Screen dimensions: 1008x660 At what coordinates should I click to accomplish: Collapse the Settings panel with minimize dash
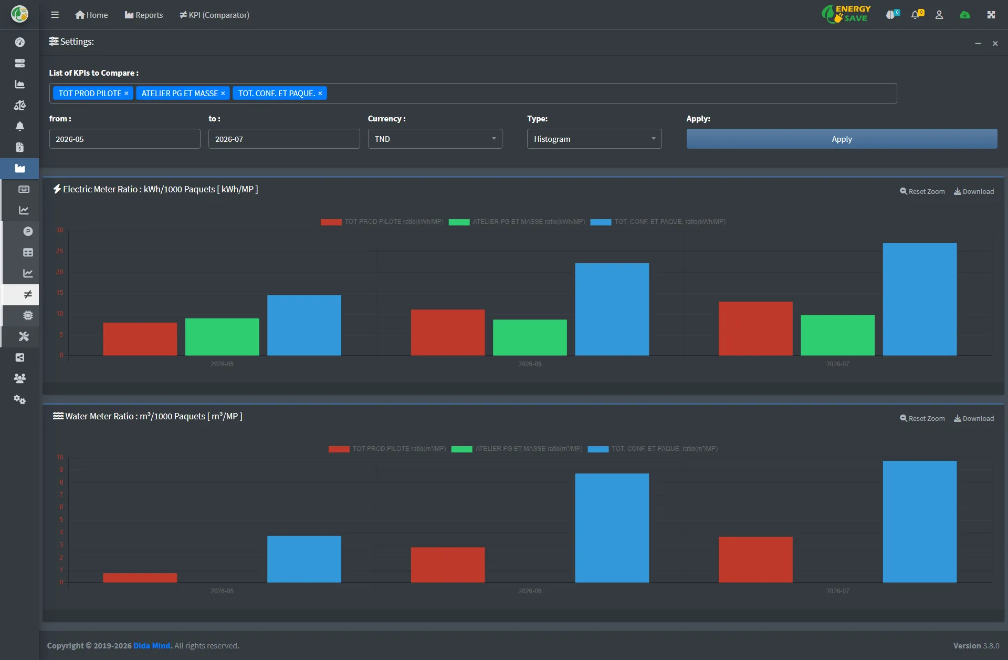point(978,44)
